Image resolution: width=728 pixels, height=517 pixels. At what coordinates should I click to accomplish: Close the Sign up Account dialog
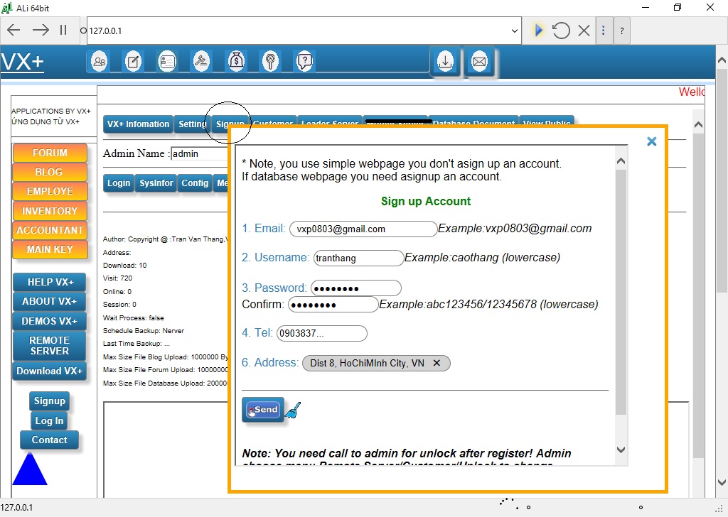tap(651, 141)
